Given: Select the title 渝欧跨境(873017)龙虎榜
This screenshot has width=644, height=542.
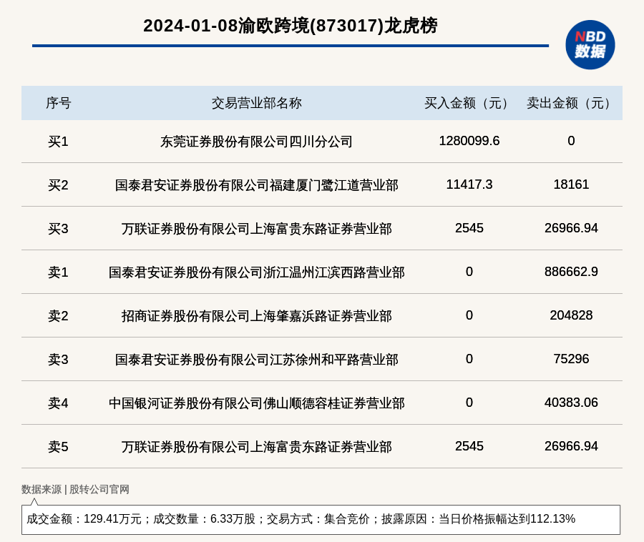Looking at the screenshot, I should coord(290,26).
